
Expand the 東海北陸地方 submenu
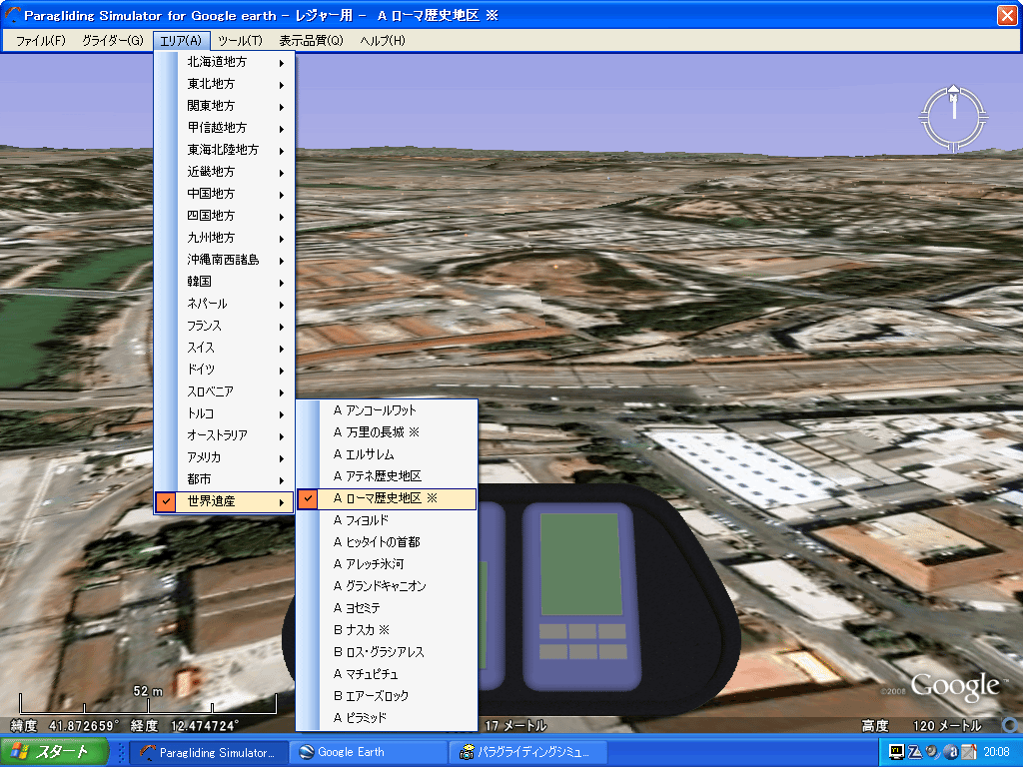click(x=225, y=150)
